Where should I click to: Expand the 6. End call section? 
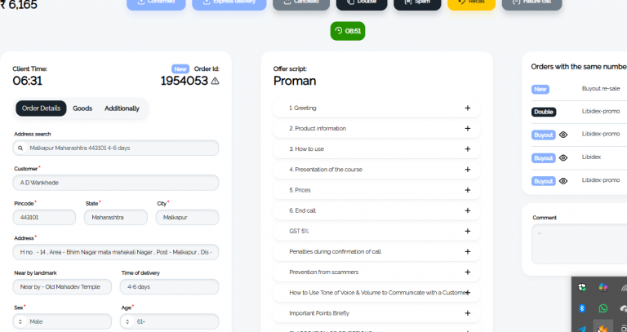coord(376,210)
